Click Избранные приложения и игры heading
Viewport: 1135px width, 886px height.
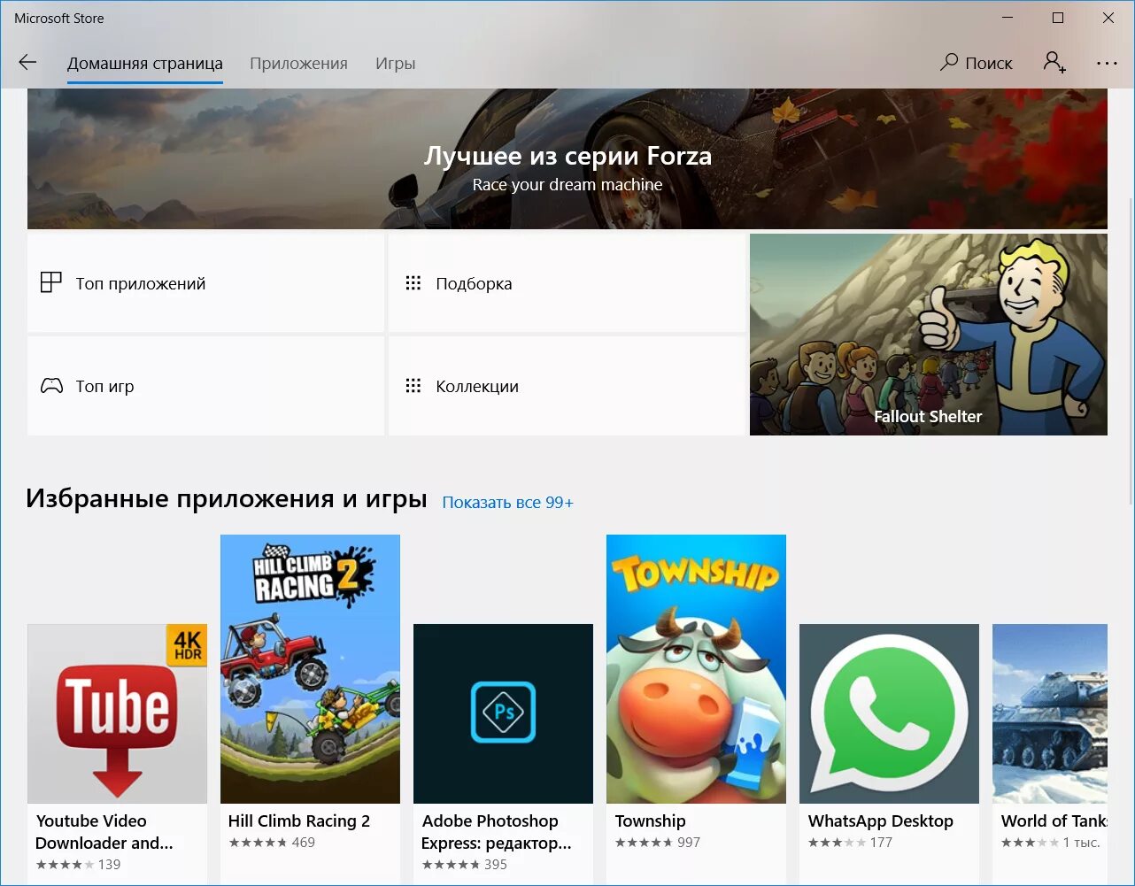coord(227,498)
